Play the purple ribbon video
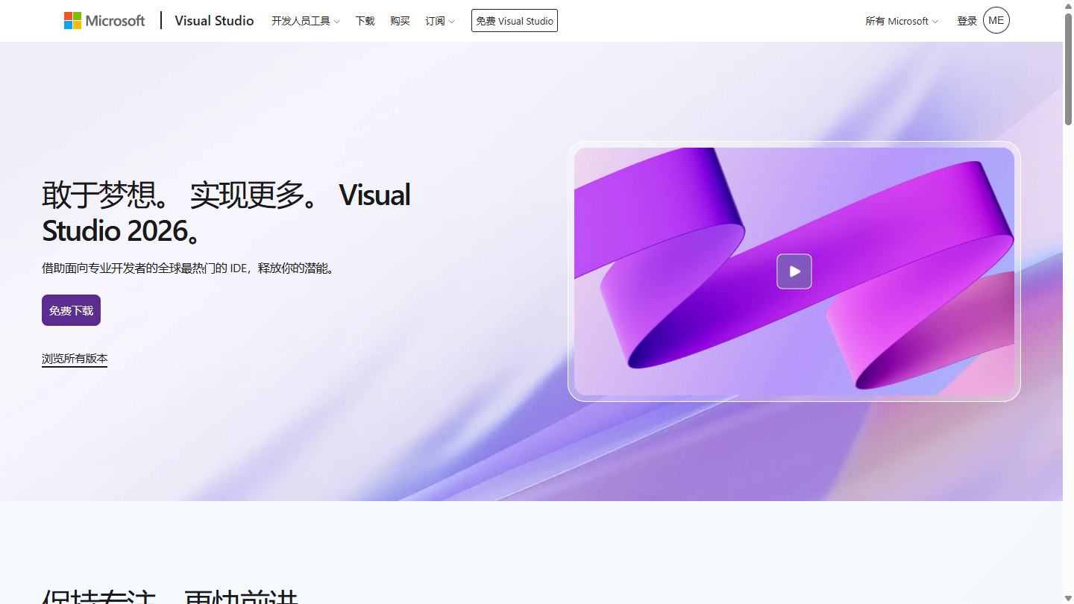1074x604 pixels. point(794,271)
